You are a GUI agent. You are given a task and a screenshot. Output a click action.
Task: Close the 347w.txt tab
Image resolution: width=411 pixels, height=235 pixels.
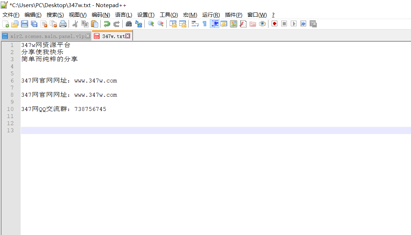tap(128, 36)
